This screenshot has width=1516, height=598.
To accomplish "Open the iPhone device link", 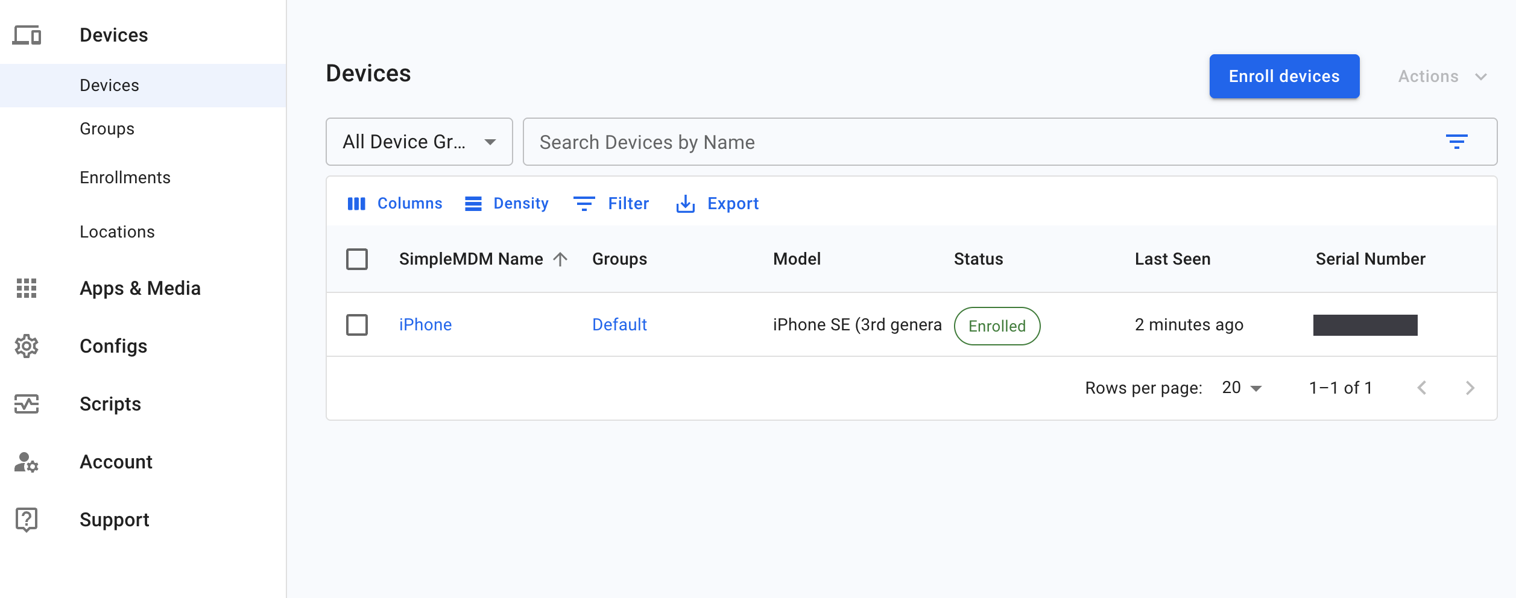I will click(425, 325).
